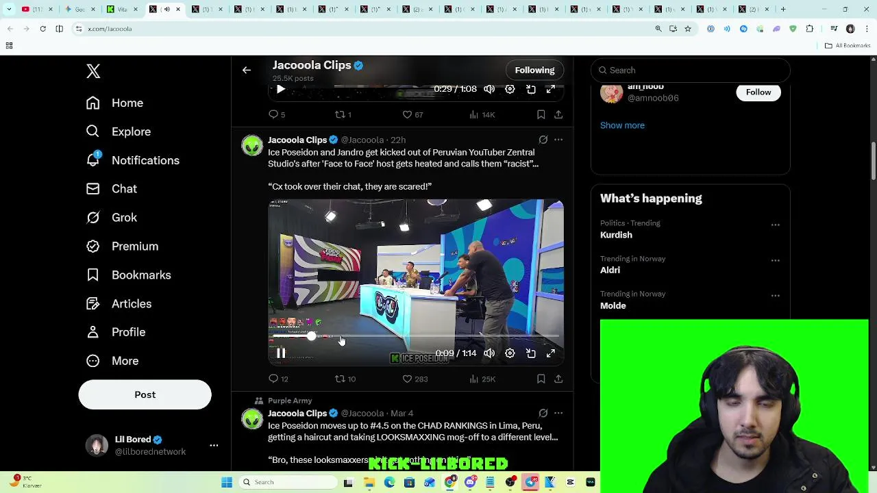Bookmark the Zentral Studio post
Screen dimensions: 877x493
pos(541,379)
